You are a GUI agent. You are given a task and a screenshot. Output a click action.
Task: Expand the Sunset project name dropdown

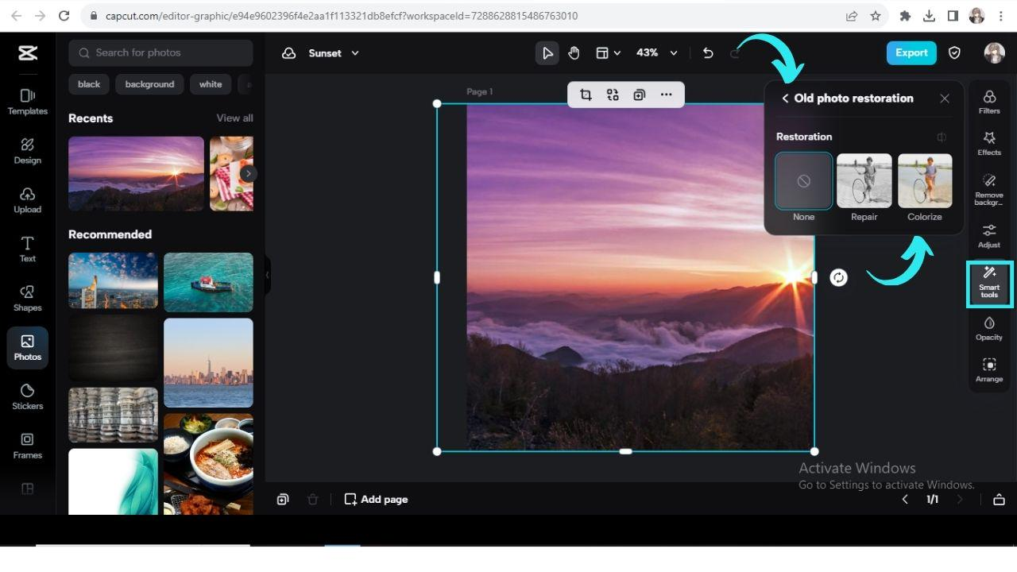pyautogui.click(x=355, y=53)
